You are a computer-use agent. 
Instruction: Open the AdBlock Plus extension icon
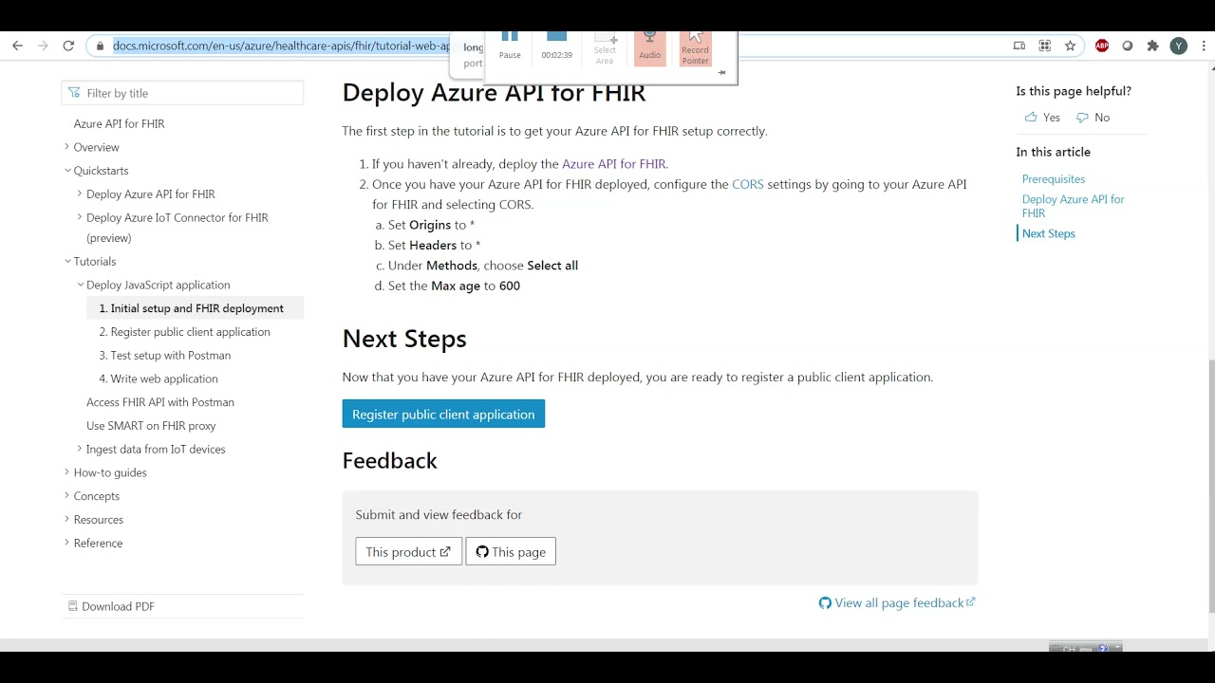pos(1102,46)
